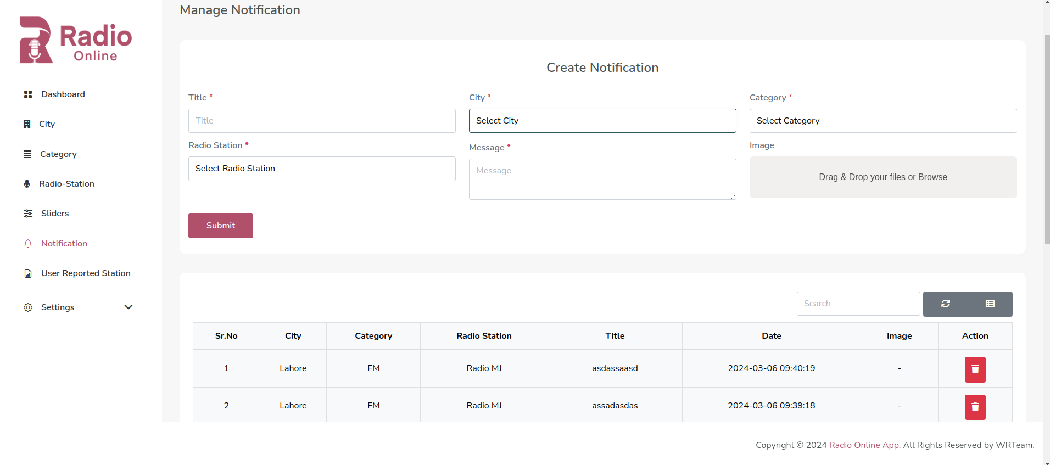The width and height of the screenshot is (1050, 465).
Task: Click date 2024-03-06 09:39:18
Action: (772, 406)
